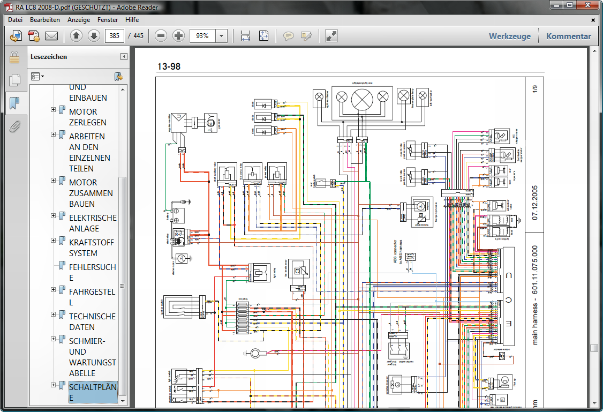
Task: Collapse the Lesezeichen panel
Action: (124, 57)
